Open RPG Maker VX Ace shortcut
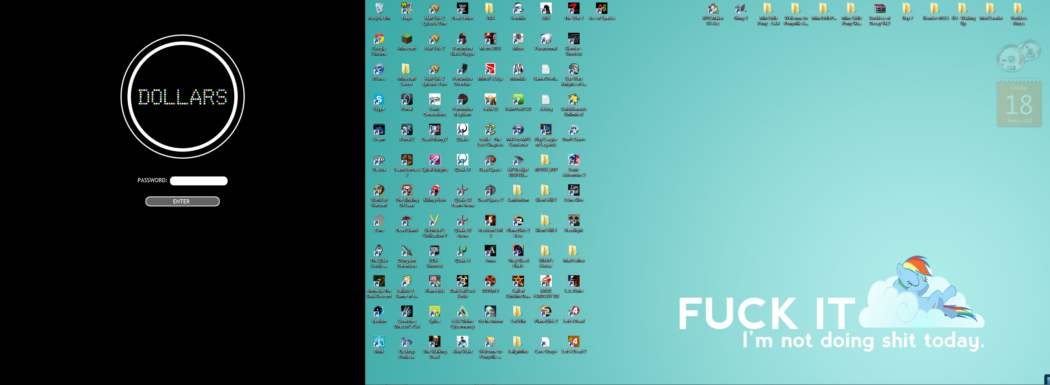Screen dimensions: 1050x385 tap(713, 14)
